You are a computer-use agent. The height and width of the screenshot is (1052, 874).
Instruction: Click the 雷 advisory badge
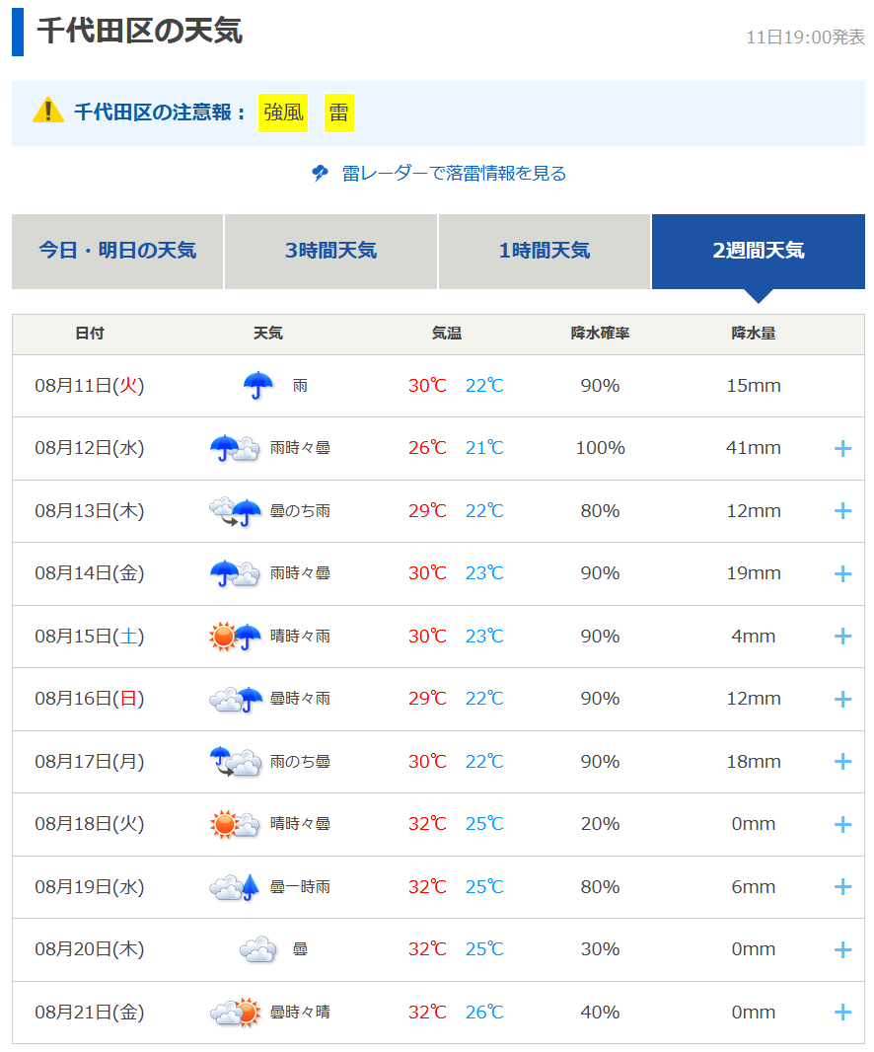click(x=338, y=113)
